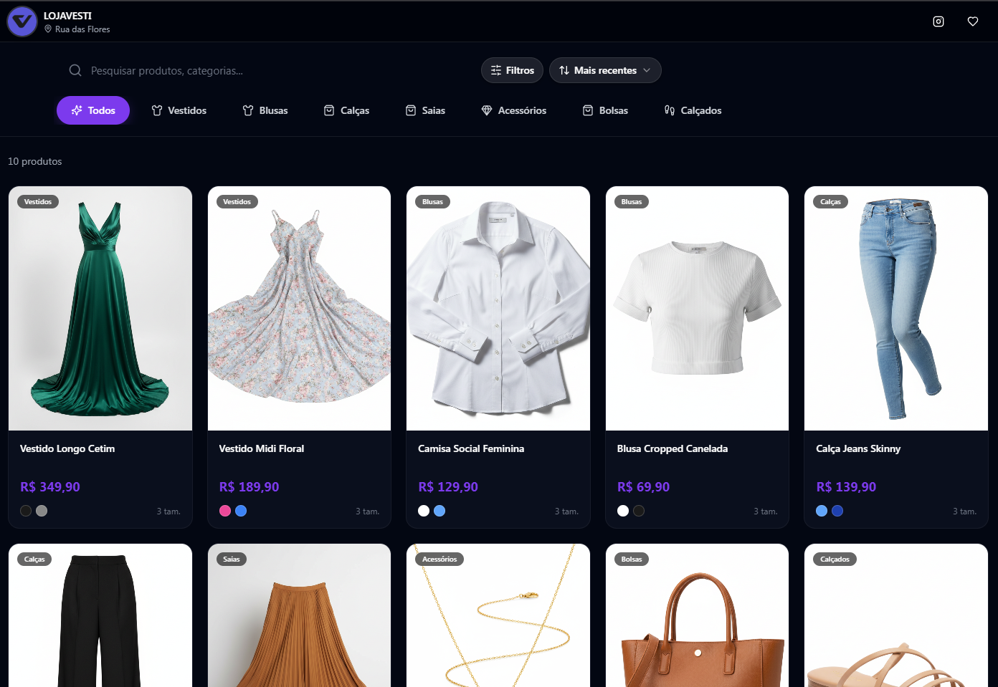The height and width of the screenshot is (687, 998).
Task: Toggle the Todos category filter
Action: (x=92, y=110)
